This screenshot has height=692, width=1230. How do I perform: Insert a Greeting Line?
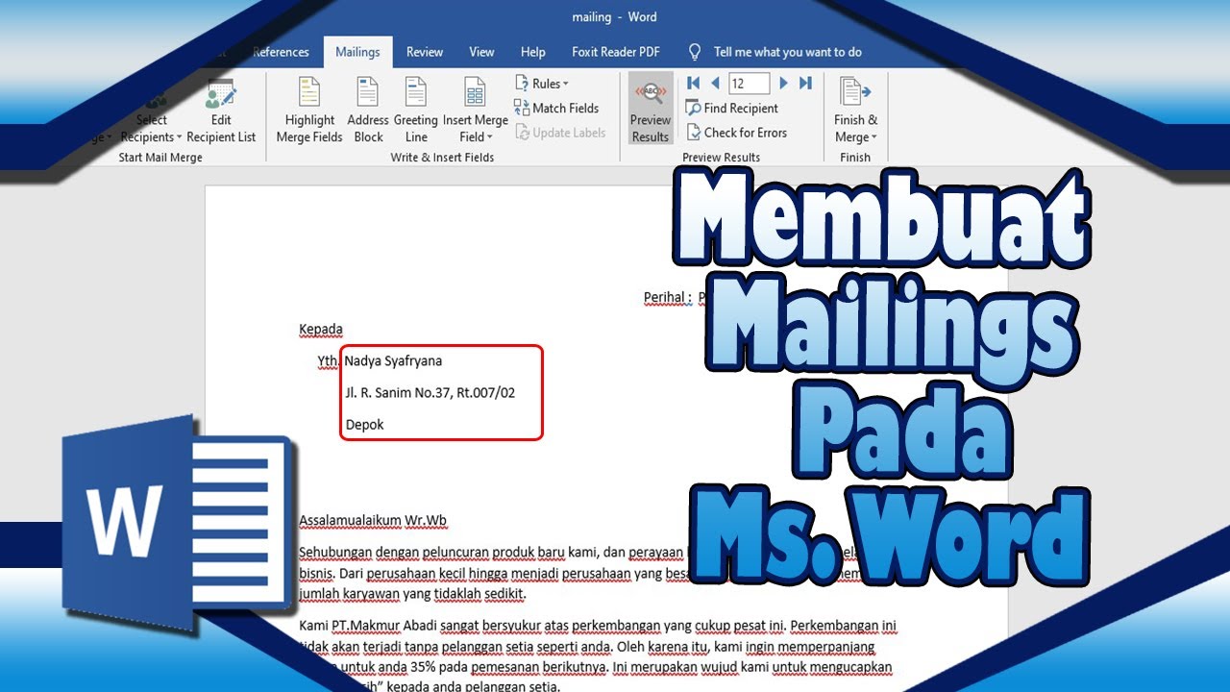[x=416, y=111]
